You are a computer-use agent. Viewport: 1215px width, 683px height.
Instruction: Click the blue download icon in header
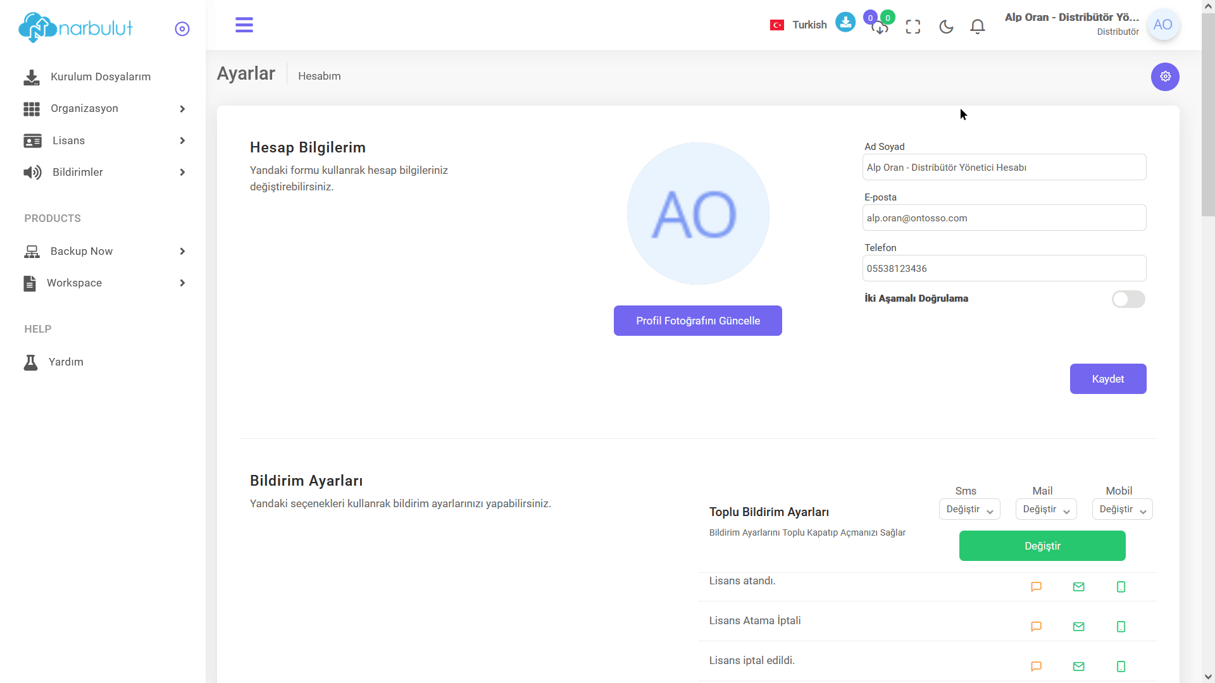point(845,22)
